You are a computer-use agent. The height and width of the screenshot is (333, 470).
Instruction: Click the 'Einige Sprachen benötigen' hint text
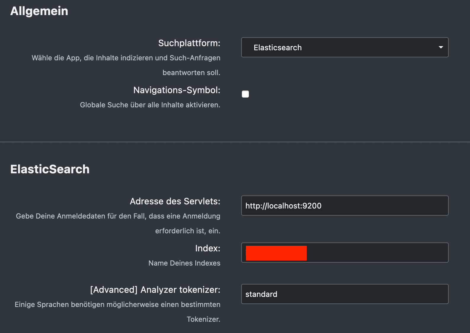[117, 305]
